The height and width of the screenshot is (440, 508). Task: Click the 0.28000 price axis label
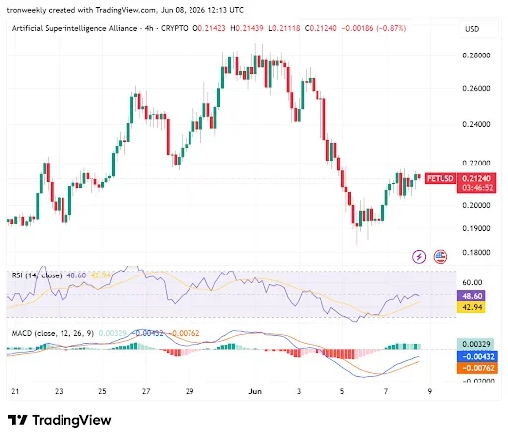click(476, 55)
